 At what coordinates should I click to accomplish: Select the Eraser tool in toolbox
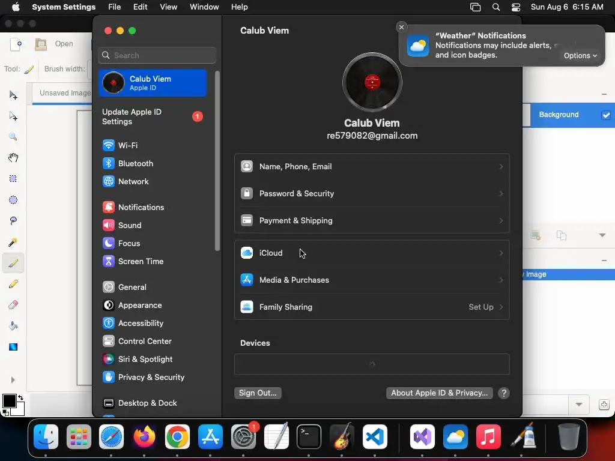coord(13,305)
